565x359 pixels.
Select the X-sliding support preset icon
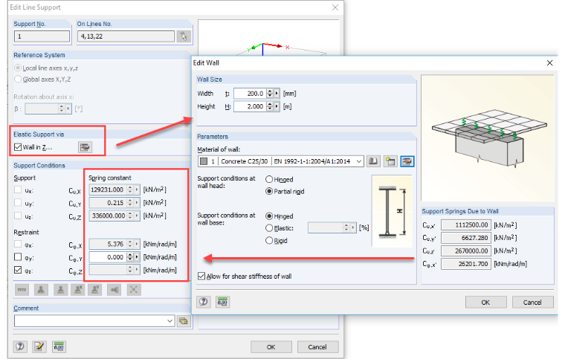[77, 290]
